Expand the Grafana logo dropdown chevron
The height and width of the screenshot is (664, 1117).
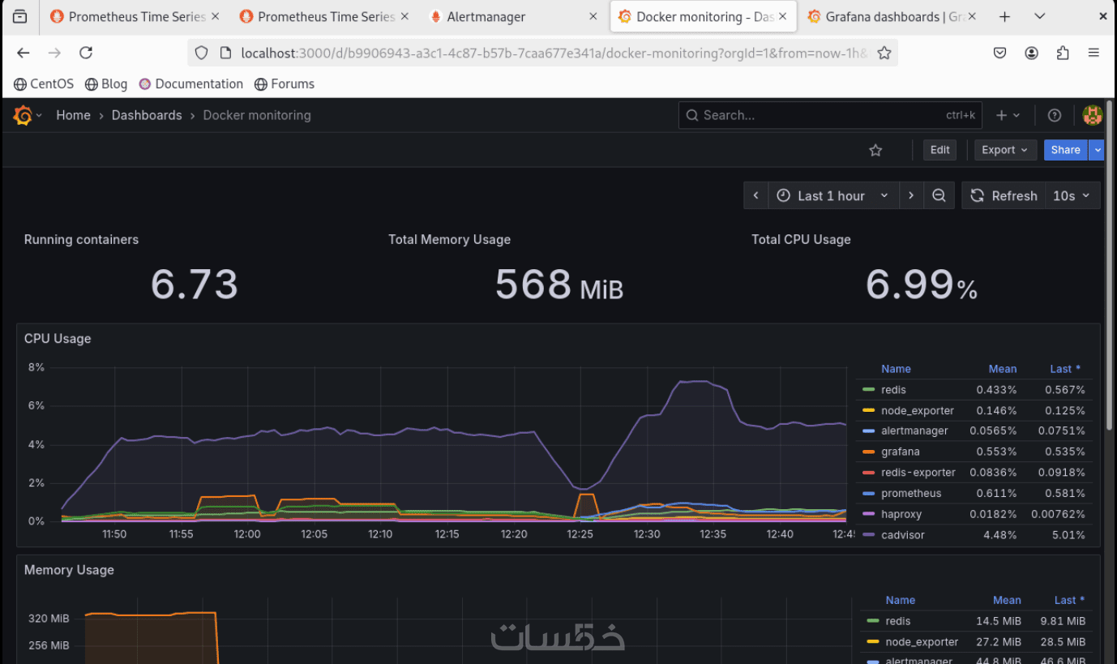click(x=39, y=115)
